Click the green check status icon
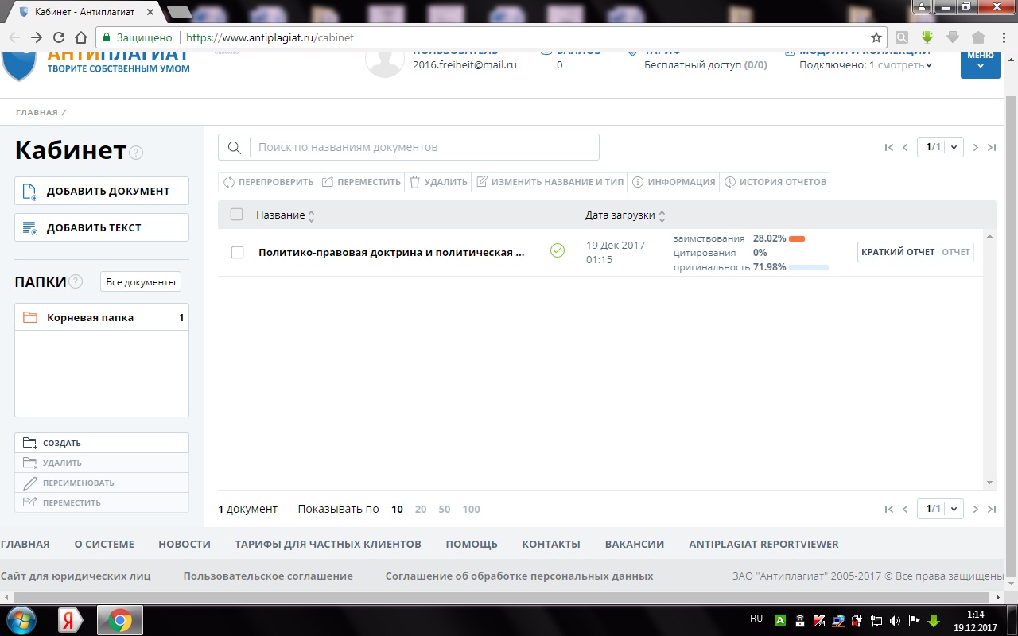The image size is (1018, 636). point(558,251)
